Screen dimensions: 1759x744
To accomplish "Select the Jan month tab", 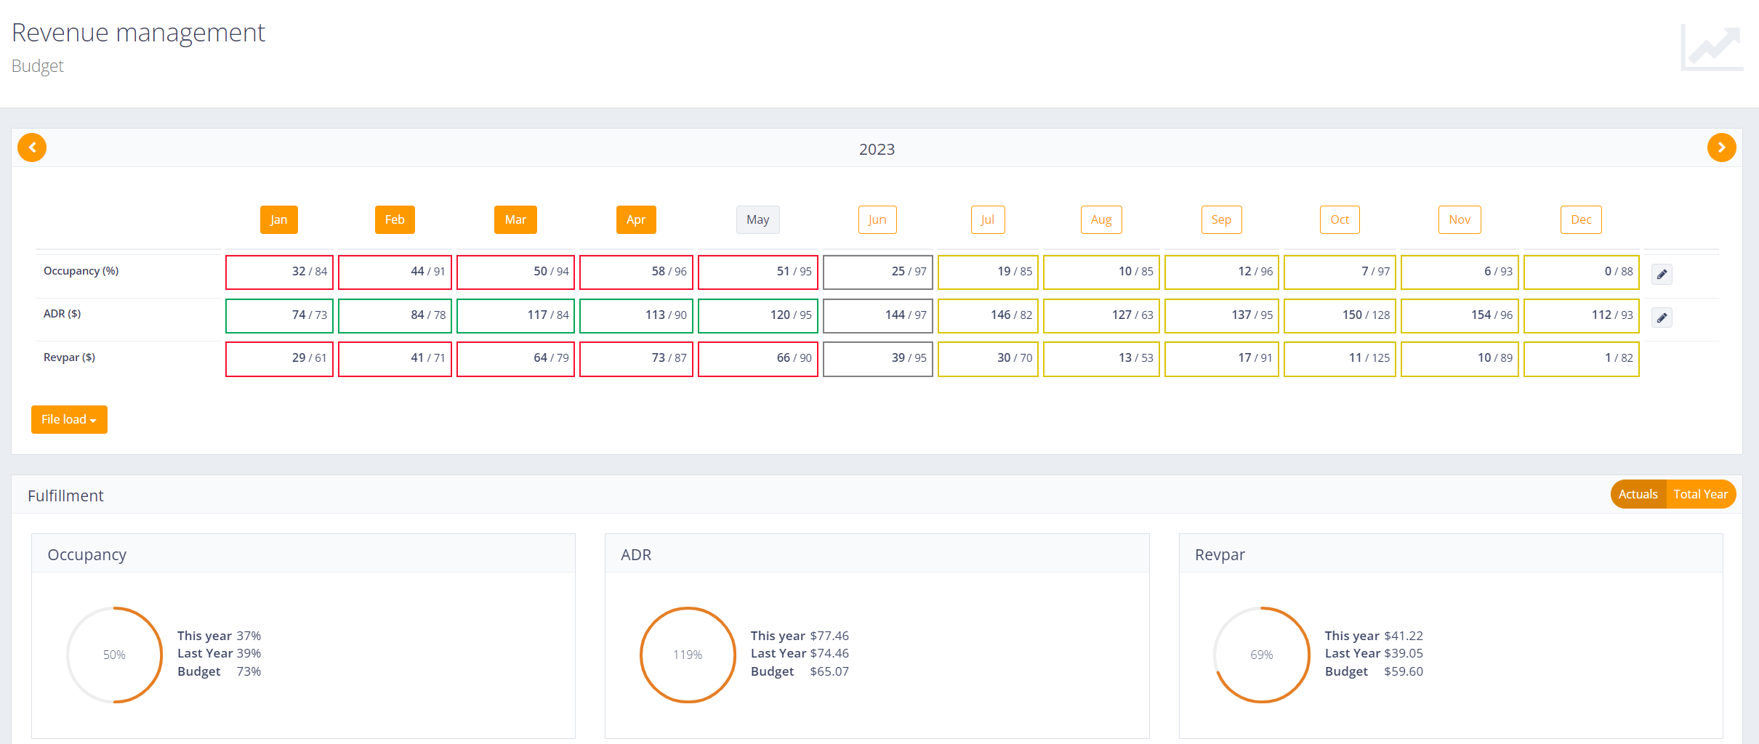I will click(279, 219).
